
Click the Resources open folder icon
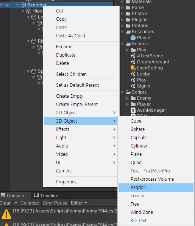(x=128, y=32)
